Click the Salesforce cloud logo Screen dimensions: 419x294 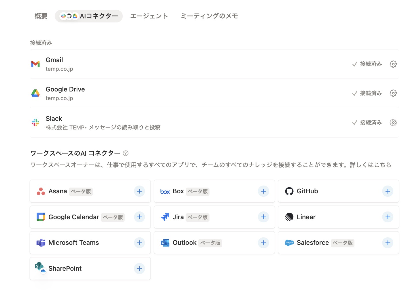click(x=289, y=243)
